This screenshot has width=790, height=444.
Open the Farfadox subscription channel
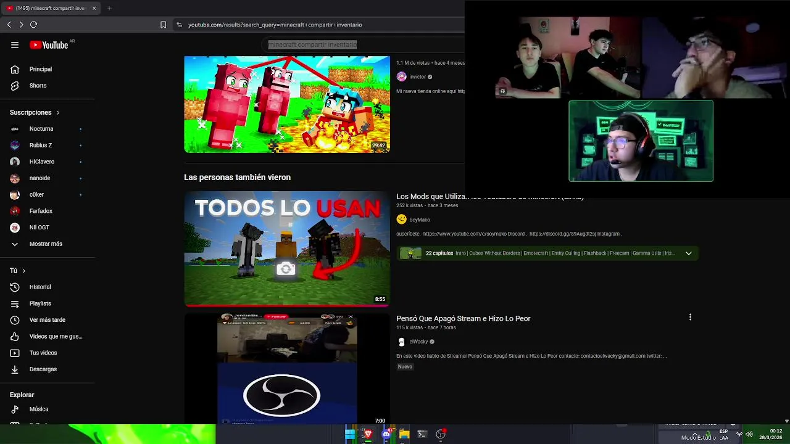pos(41,211)
